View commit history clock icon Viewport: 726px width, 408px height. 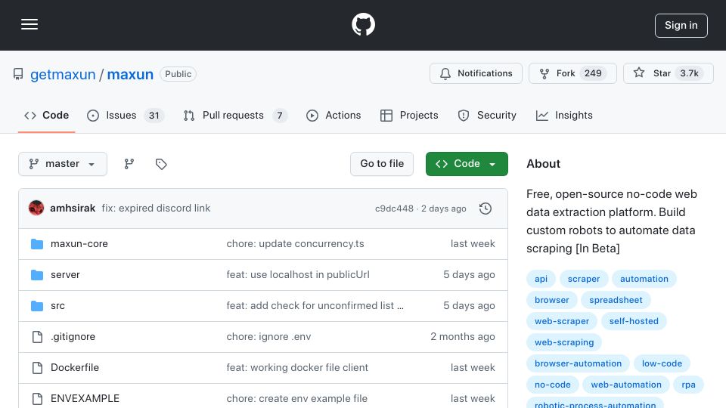(x=486, y=209)
